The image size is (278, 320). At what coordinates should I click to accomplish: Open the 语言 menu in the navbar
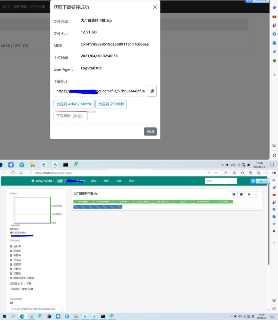pyautogui.click(x=133, y=181)
